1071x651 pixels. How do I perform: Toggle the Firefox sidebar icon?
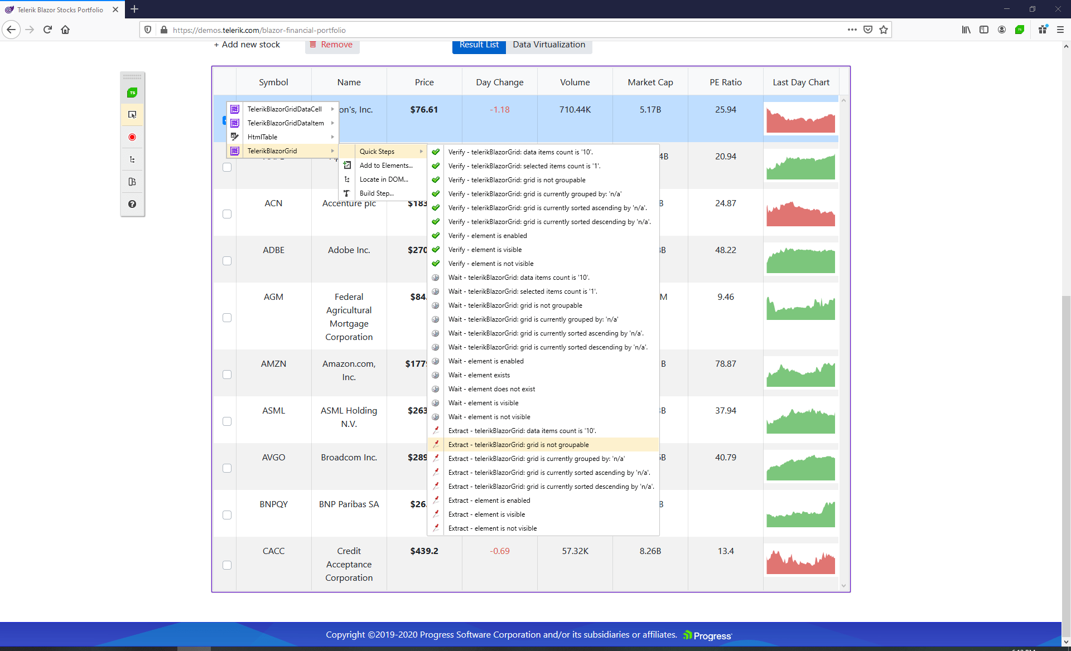coord(984,30)
